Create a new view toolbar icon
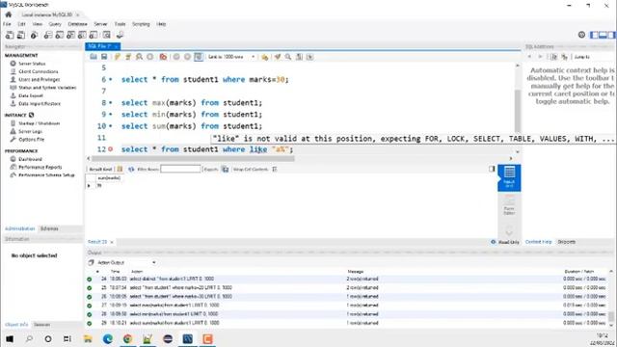The width and height of the screenshot is (617, 347). 70,35
